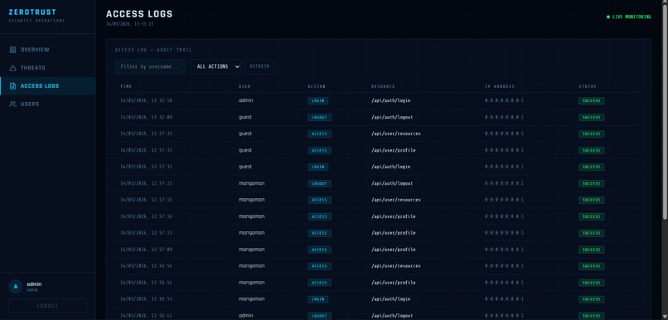This screenshot has width=668, height=320.
Task: Open the Overview grid icon
Action: (12, 50)
